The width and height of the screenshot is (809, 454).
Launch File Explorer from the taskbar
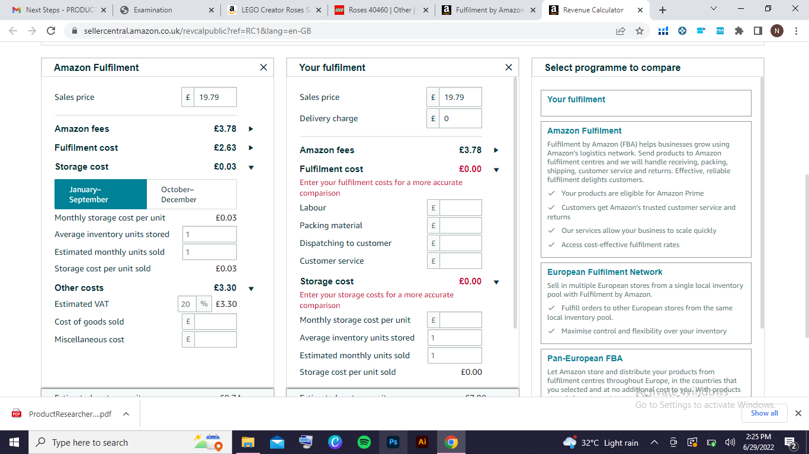point(248,442)
